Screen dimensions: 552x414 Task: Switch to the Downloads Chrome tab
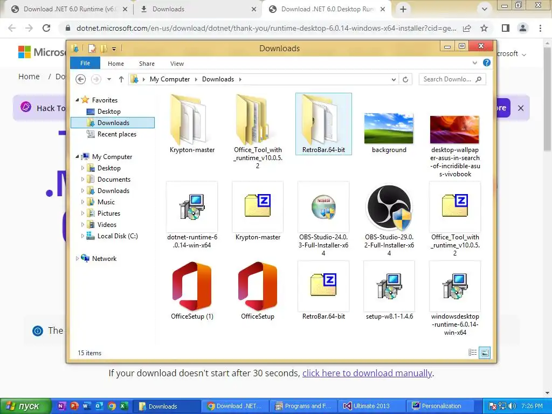coord(197,9)
